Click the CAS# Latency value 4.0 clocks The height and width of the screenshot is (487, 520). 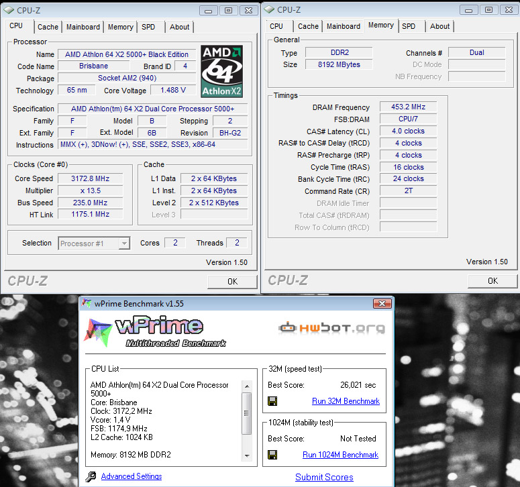click(x=408, y=131)
